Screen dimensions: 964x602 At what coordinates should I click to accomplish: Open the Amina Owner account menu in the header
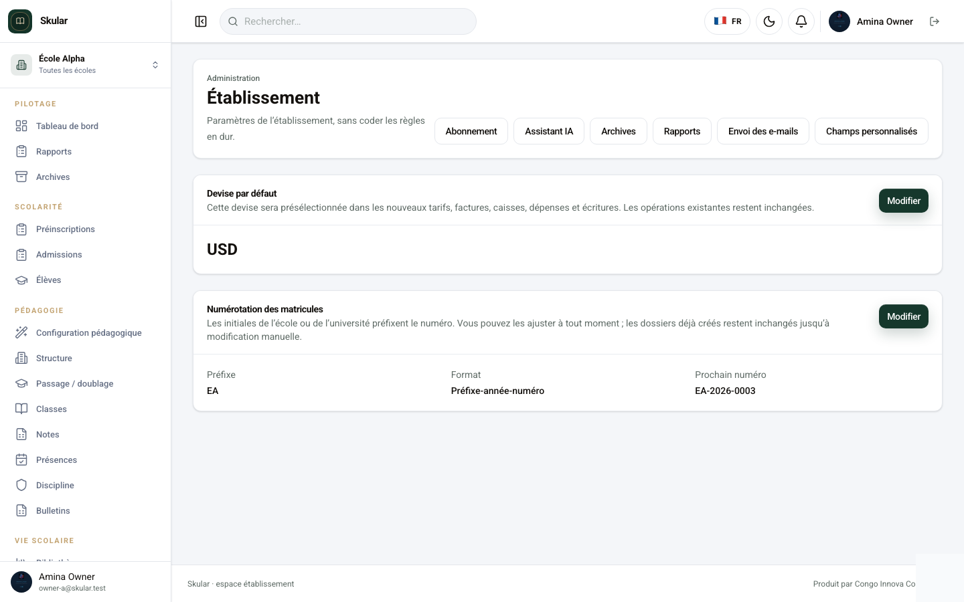pyautogui.click(x=871, y=21)
